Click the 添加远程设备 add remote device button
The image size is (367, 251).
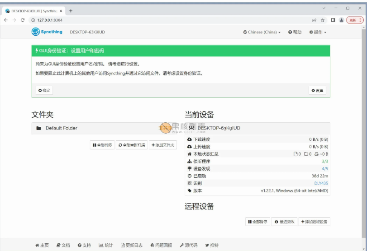point(315,222)
